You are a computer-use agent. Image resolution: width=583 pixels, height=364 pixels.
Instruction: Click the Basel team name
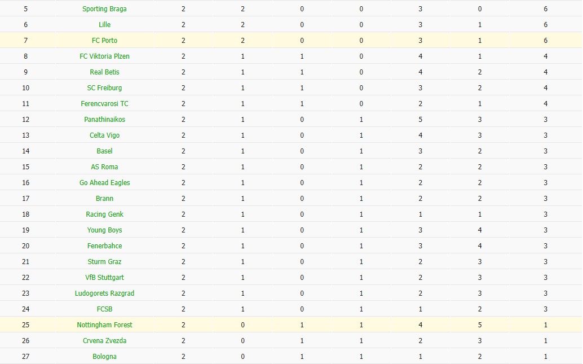coord(104,151)
